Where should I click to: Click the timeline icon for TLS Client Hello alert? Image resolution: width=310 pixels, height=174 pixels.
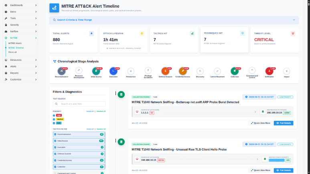coord(121,142)
